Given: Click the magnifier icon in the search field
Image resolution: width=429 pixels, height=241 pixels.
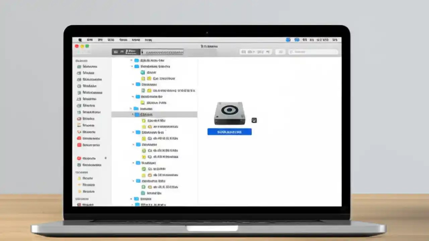Looking at the screenshot, I should point(292,52).
